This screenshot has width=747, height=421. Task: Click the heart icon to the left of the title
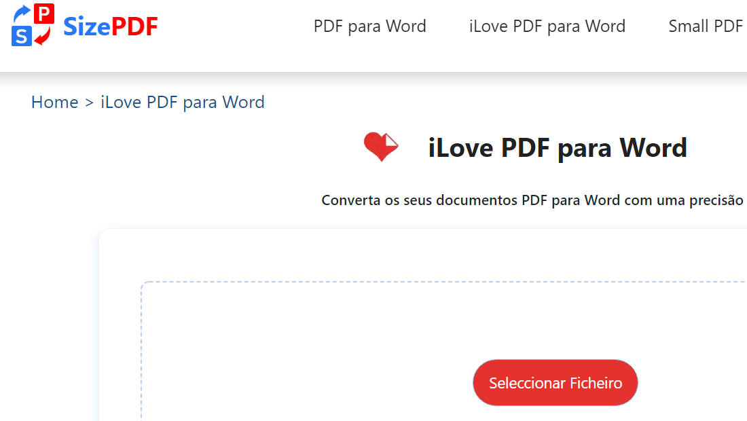[380, 146]
